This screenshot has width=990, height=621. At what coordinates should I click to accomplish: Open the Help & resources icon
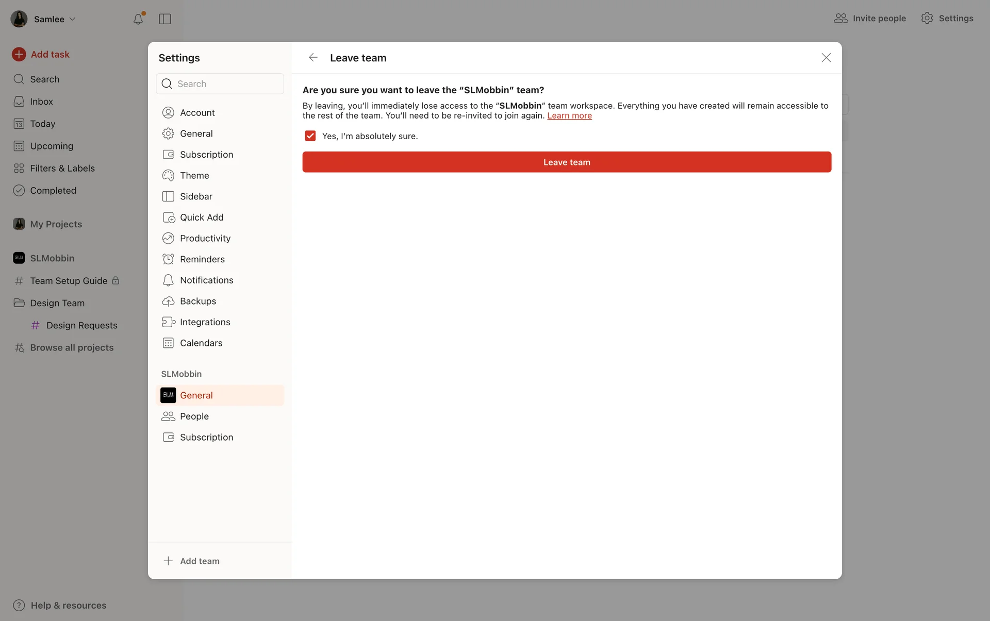[x=19, y=605]
